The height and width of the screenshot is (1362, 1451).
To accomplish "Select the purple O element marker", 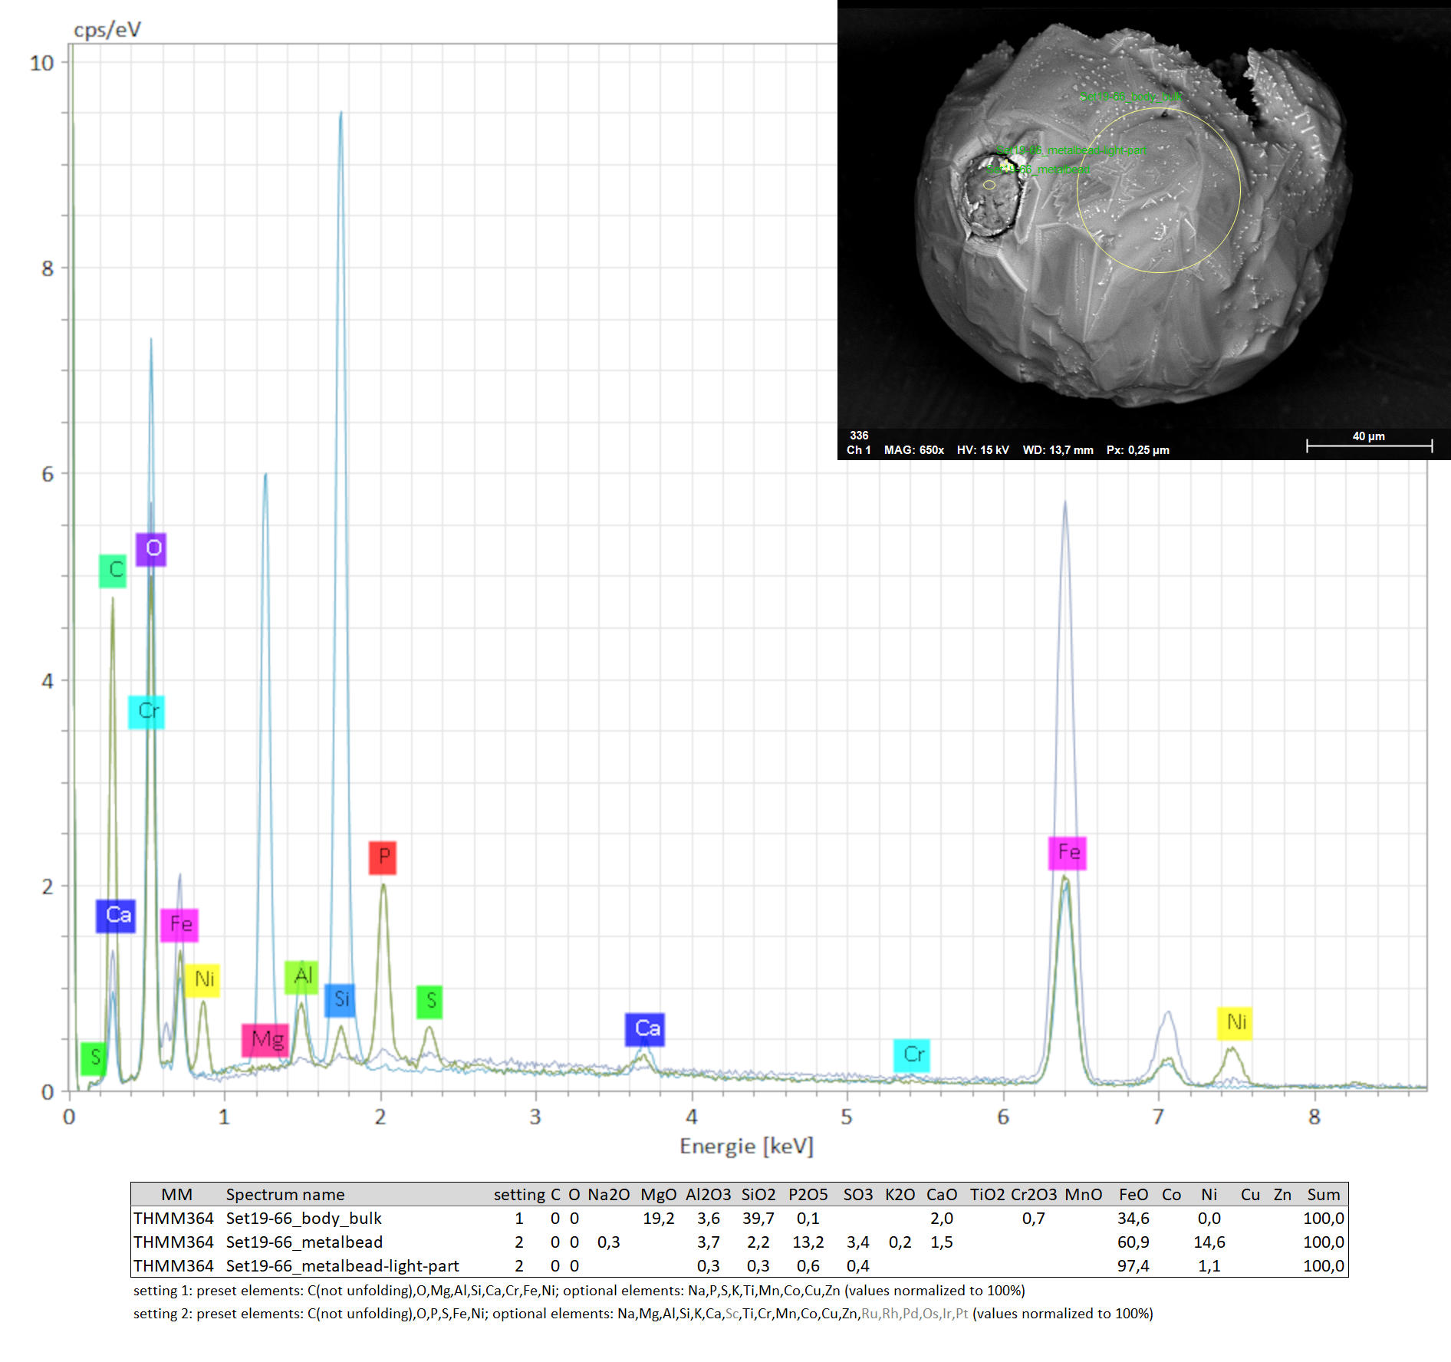I will (x=151, y=549).
